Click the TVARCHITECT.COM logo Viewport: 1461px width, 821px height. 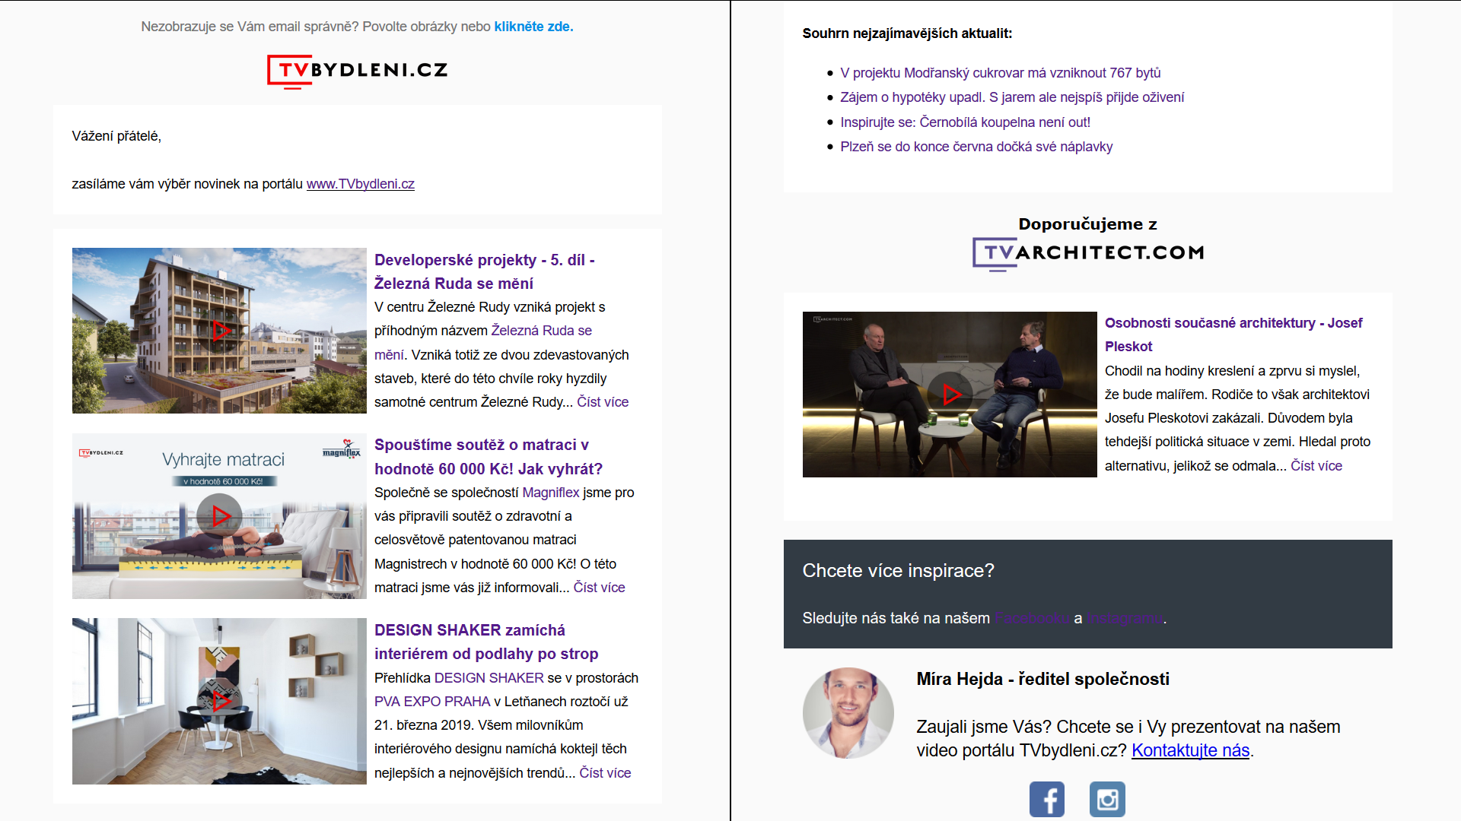point(1088,253)
